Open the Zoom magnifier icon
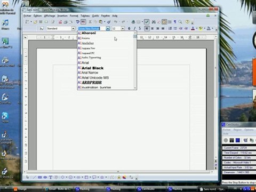Screen dimensions: 256x192 tap(180, 22)
